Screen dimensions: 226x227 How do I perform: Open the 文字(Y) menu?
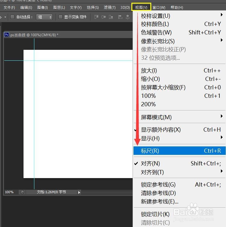tap(76, 7)
